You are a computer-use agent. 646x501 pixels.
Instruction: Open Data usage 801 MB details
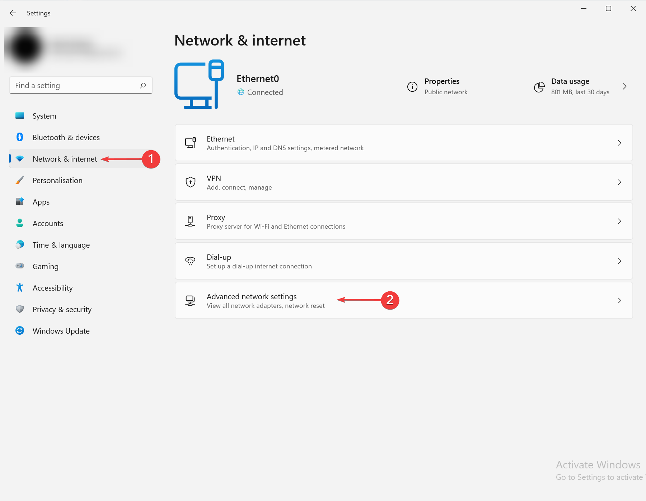(x=581, y=86)
